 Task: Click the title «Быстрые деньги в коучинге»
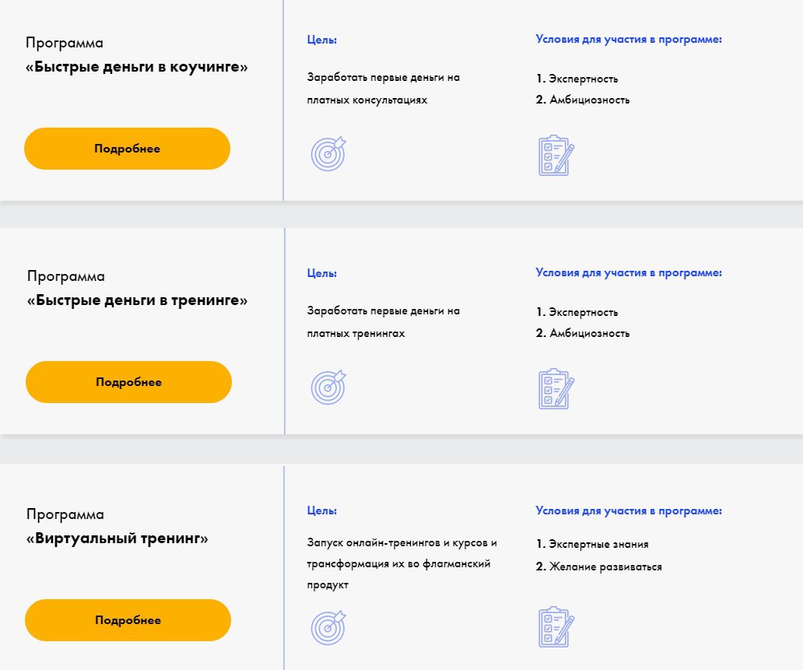[x=137, y=67]
